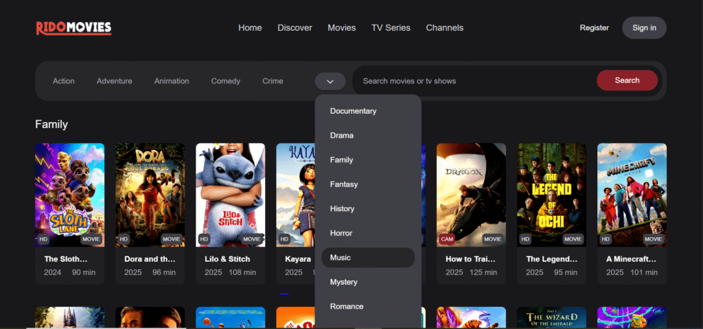Open the Discover page

coord(295,27)
